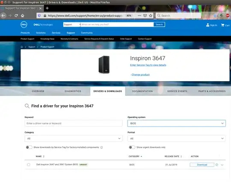
Task: Sort by RELEASE DATE column header
Action: coord(173,156)
